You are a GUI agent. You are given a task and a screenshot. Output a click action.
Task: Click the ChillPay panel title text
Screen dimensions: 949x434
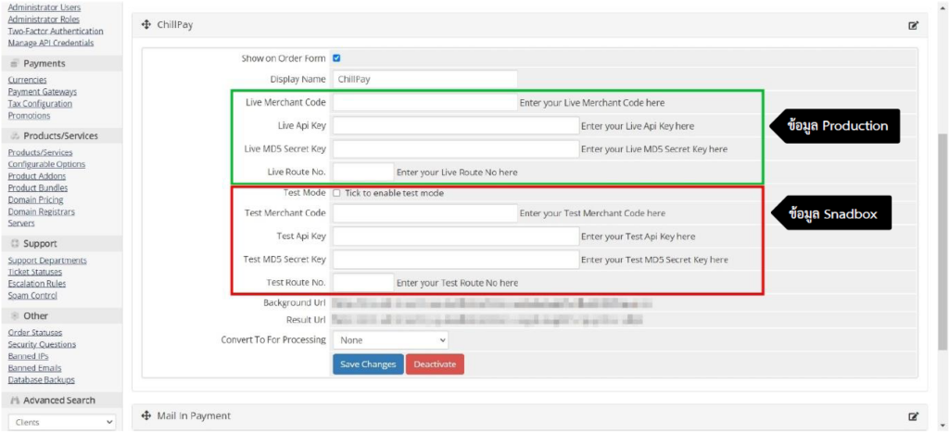pos(174,25)
